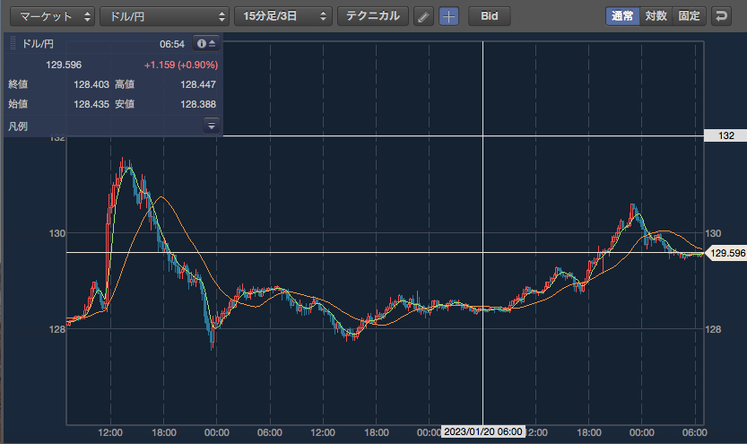Click the 始値 128.435 value
Viewport: 747px width, 444px height.
pos(91,104)
